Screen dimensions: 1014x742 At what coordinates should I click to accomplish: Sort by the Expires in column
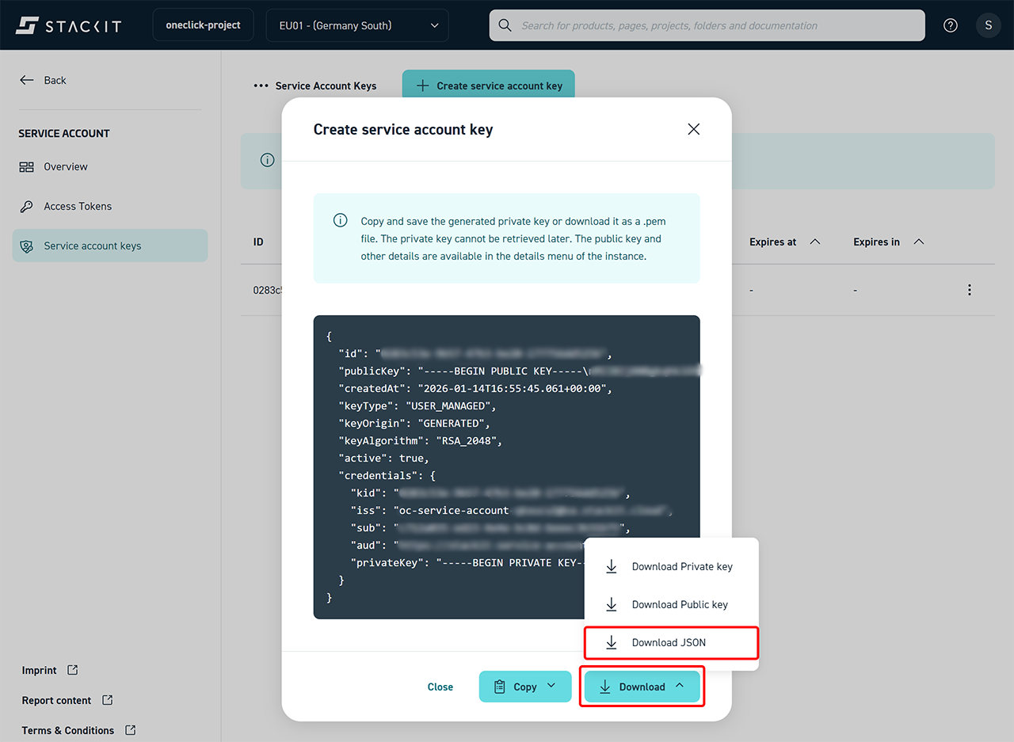point(919,242)
